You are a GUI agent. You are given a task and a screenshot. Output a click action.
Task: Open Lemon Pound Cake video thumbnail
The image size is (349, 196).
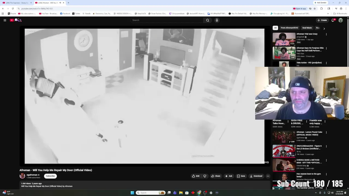284,137
